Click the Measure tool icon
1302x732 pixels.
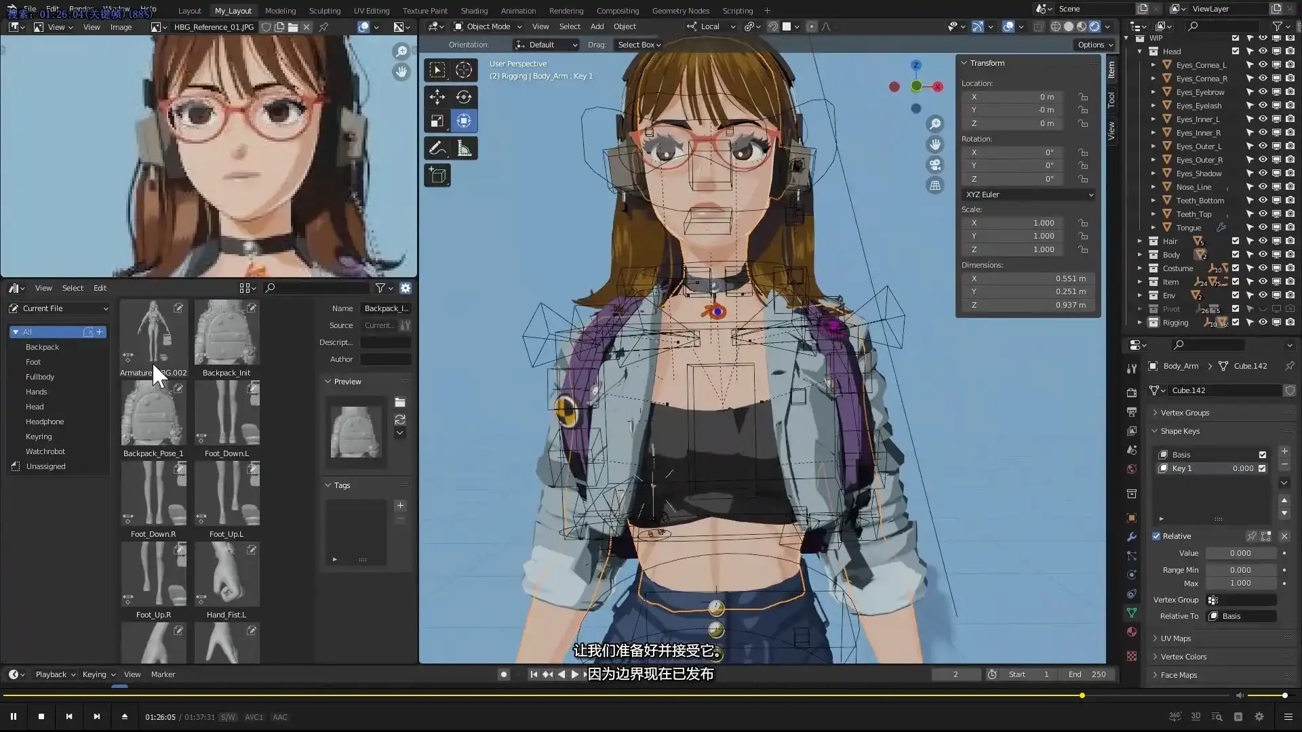click(464, 148)
